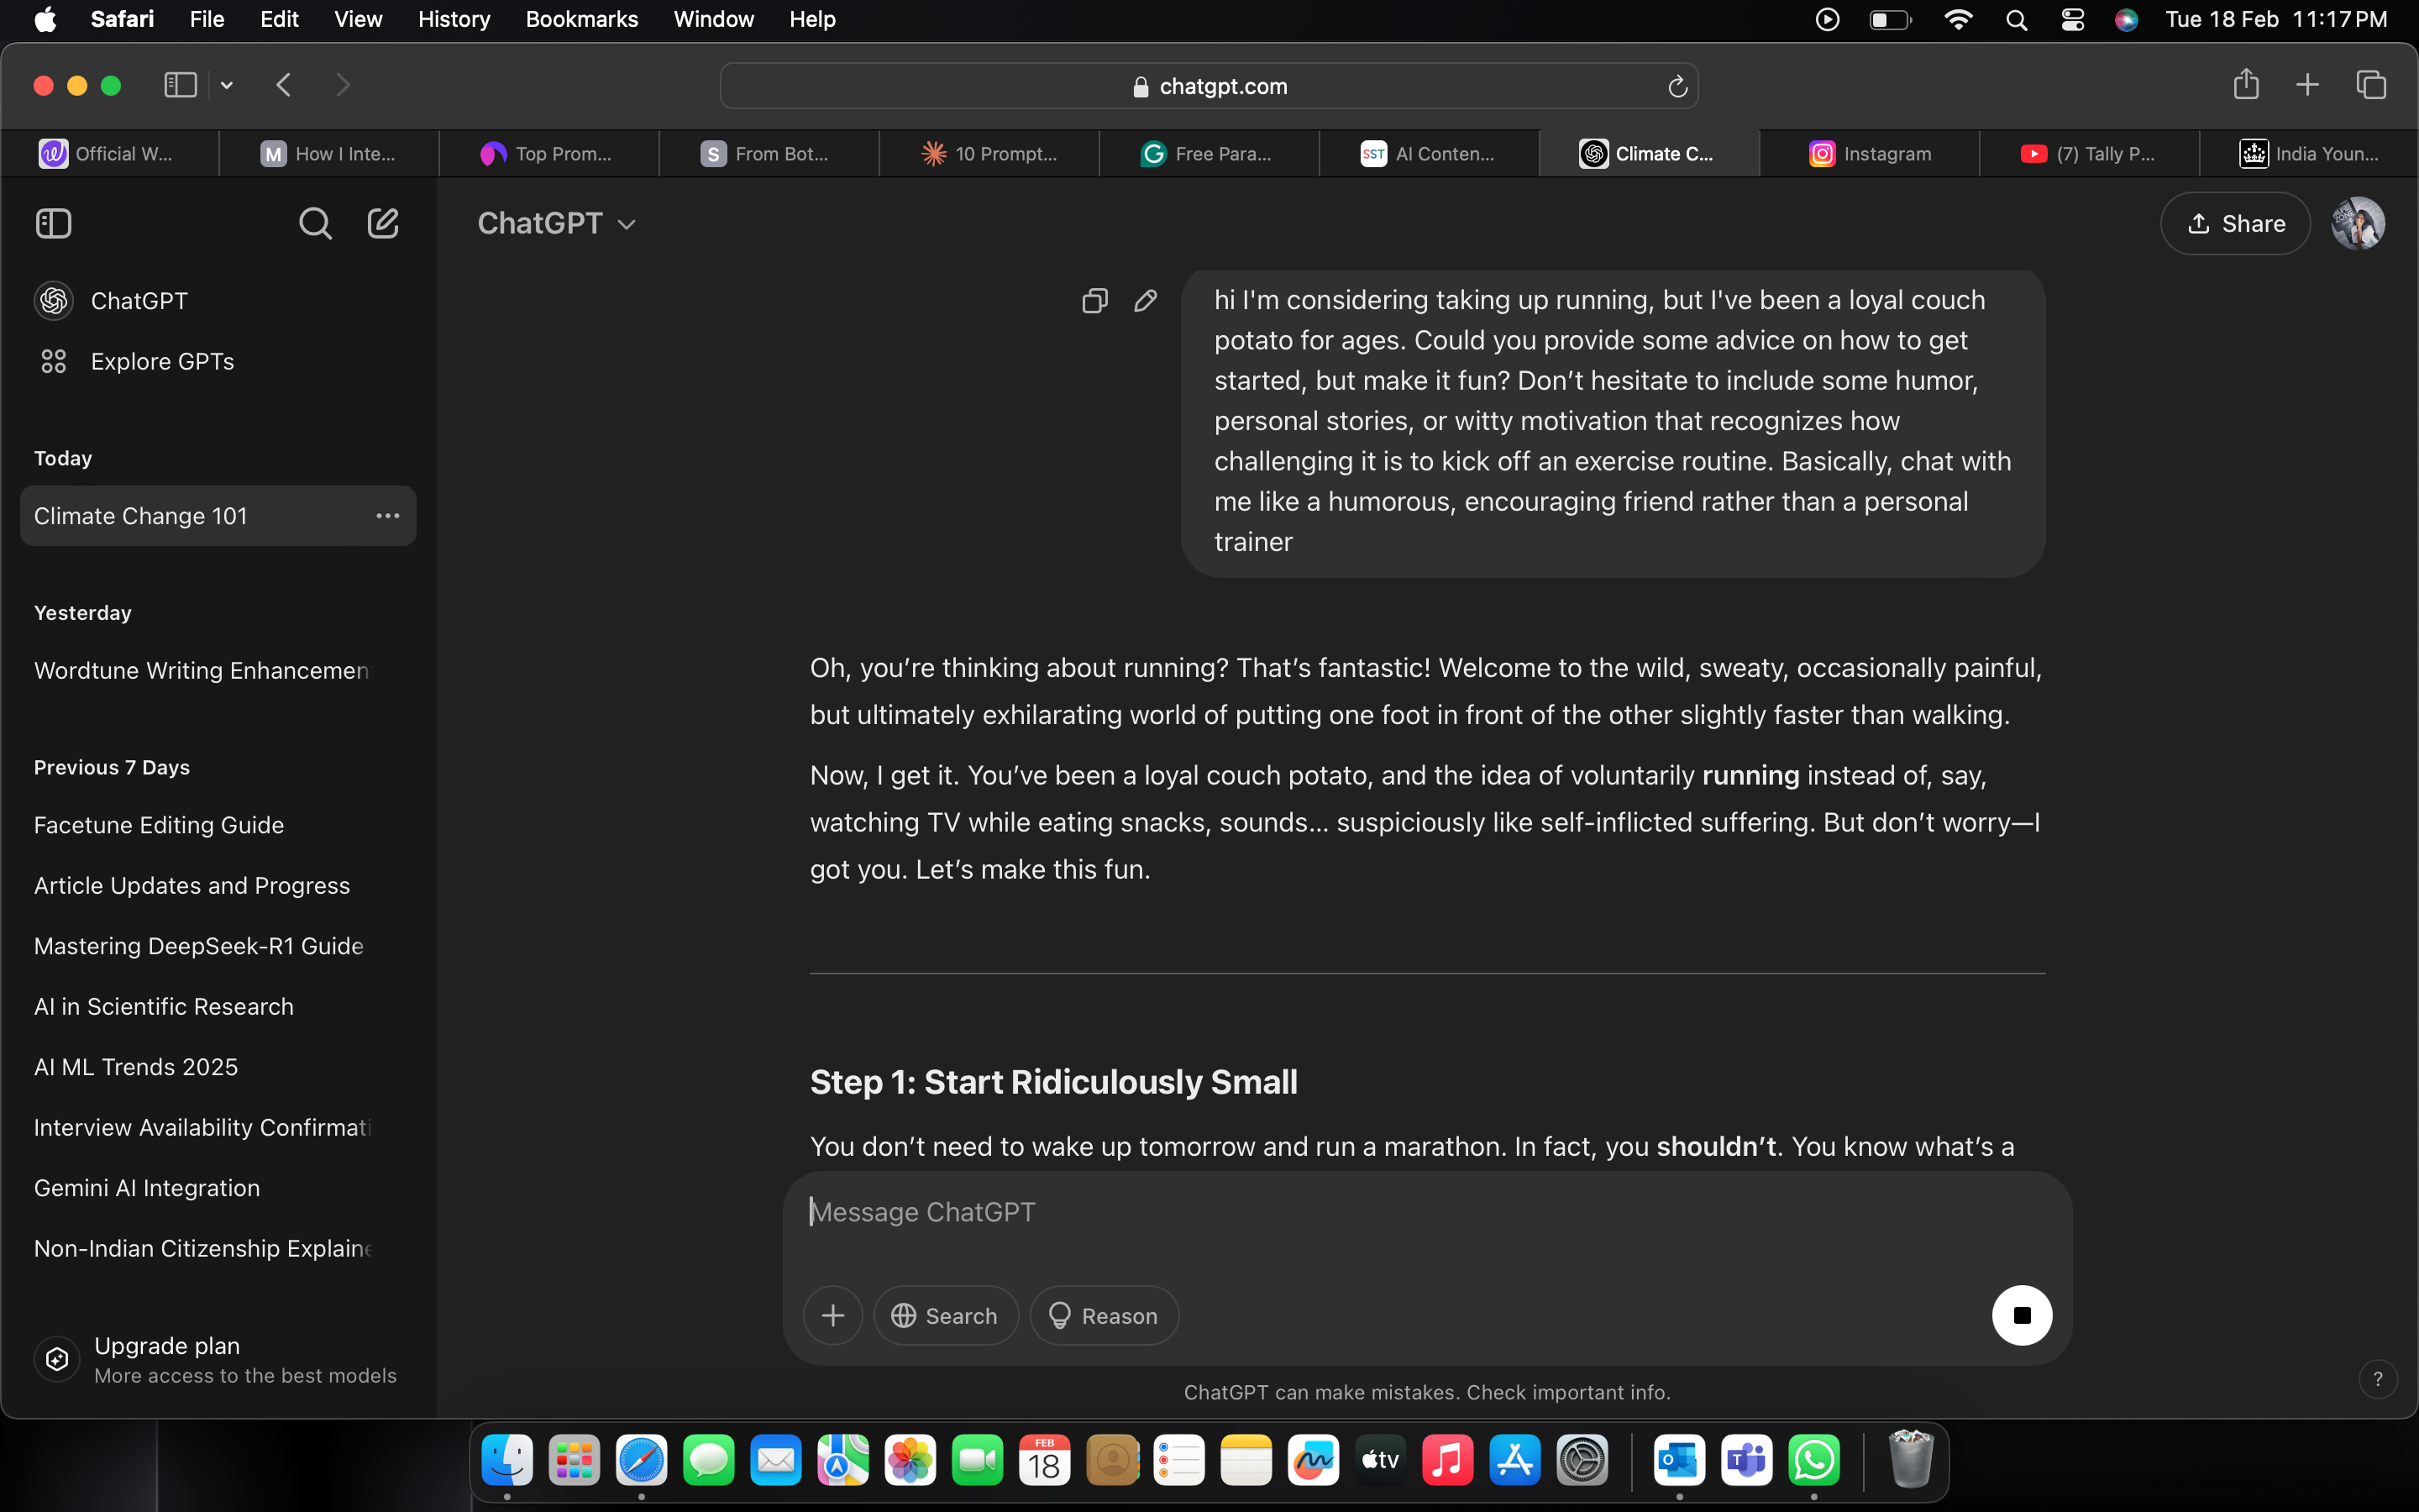Toggle the Search web mode
The image size is (2419, 1512).
coord(946,1315)
